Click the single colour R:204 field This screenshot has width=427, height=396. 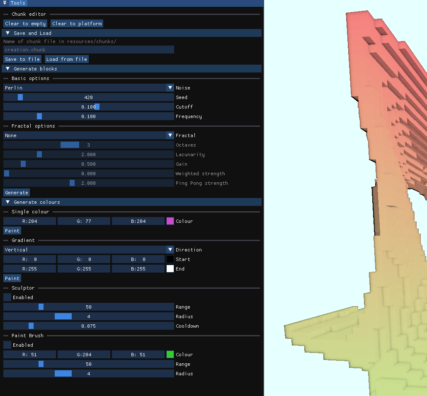click(30, 221)
